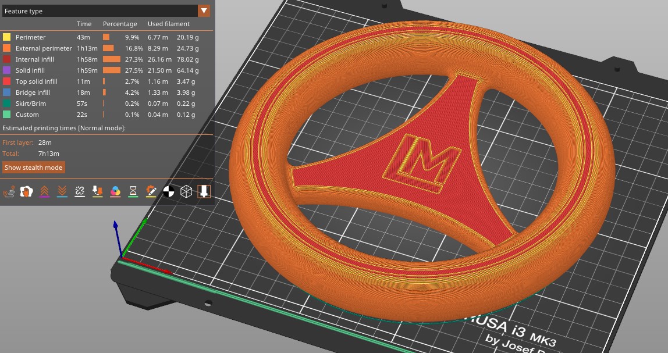The image size is (668, 353).
Task: Toggle Skirt/Brim dark green swatch
Action: (7, 104)
